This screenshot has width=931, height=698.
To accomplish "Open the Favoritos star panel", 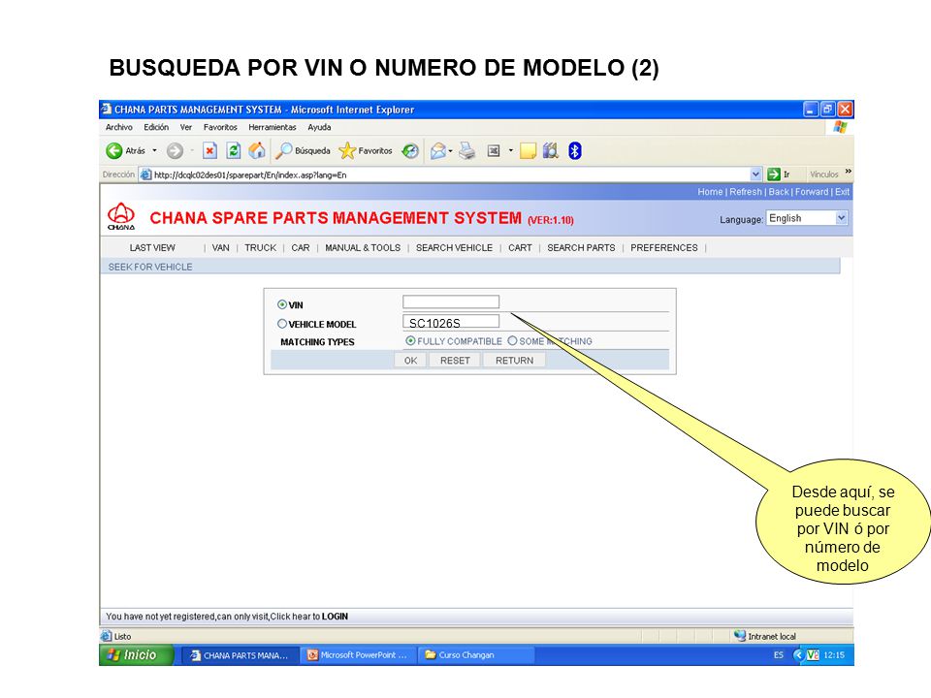I will coord(366,151).
